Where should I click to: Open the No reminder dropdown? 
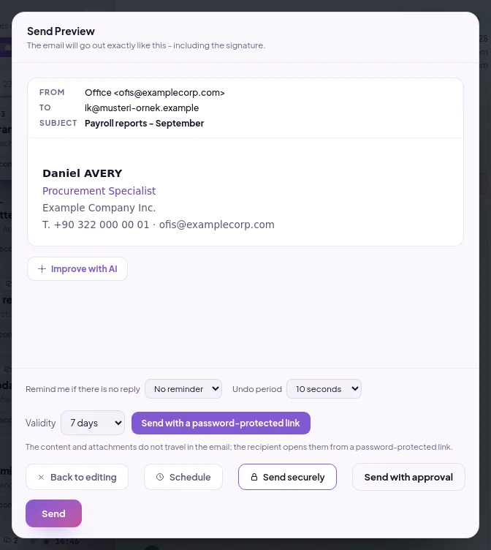click(183, 388)
